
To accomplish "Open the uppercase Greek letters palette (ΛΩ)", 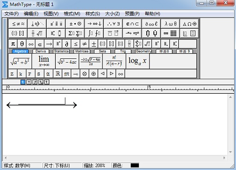I will tap(189, 24).
